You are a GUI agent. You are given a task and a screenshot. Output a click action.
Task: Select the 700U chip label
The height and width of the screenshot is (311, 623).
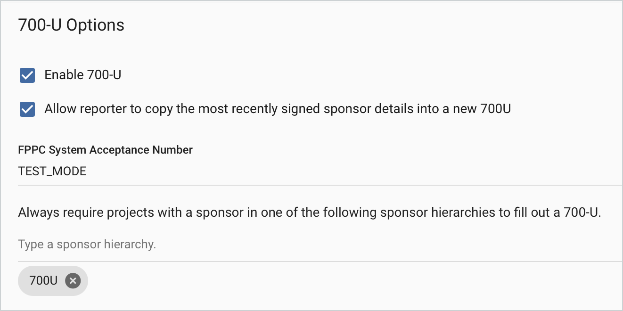click(43, 281)
